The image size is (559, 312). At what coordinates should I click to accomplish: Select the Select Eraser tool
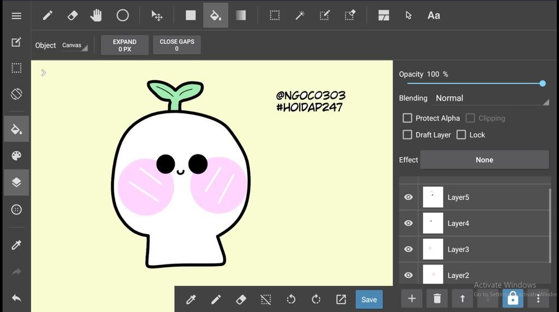[350, 15]
